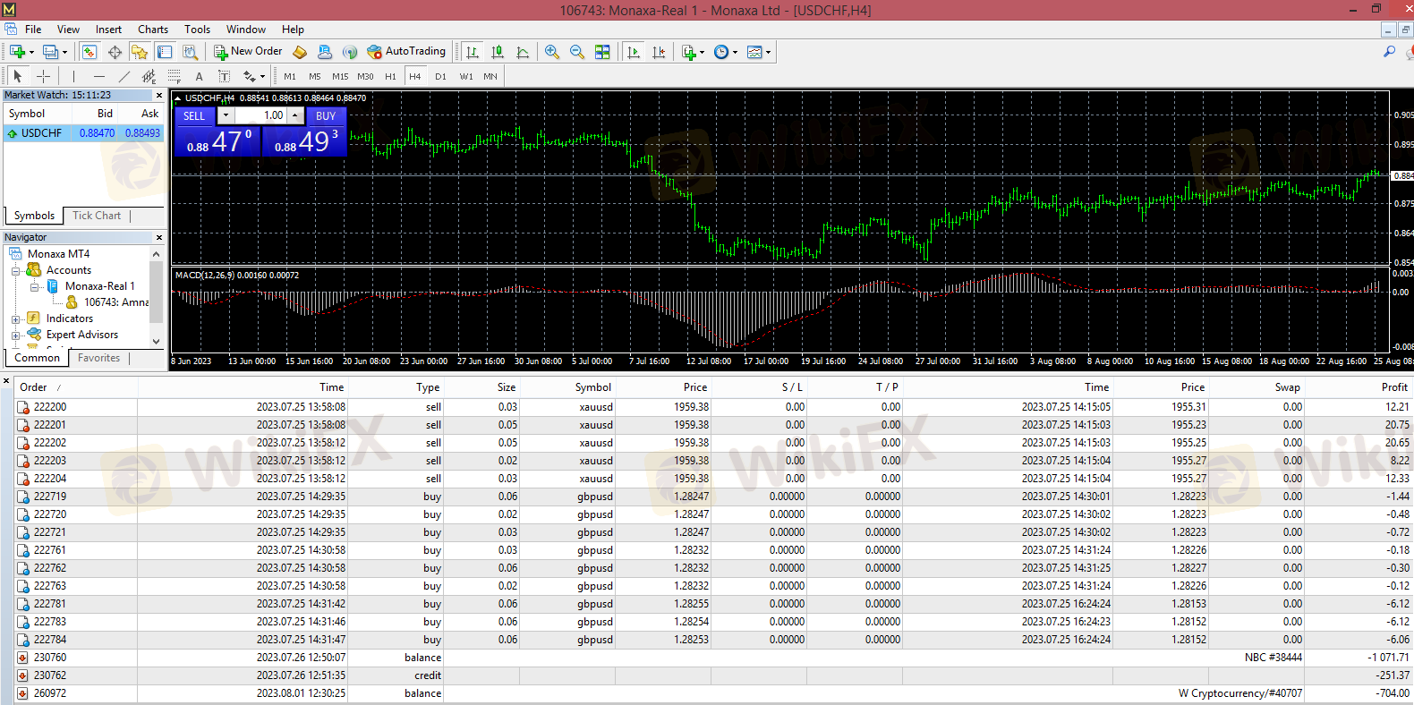Open MetaEditor from the toolbar
This screenshot has width=1414, height=705.
click(301, 52)
